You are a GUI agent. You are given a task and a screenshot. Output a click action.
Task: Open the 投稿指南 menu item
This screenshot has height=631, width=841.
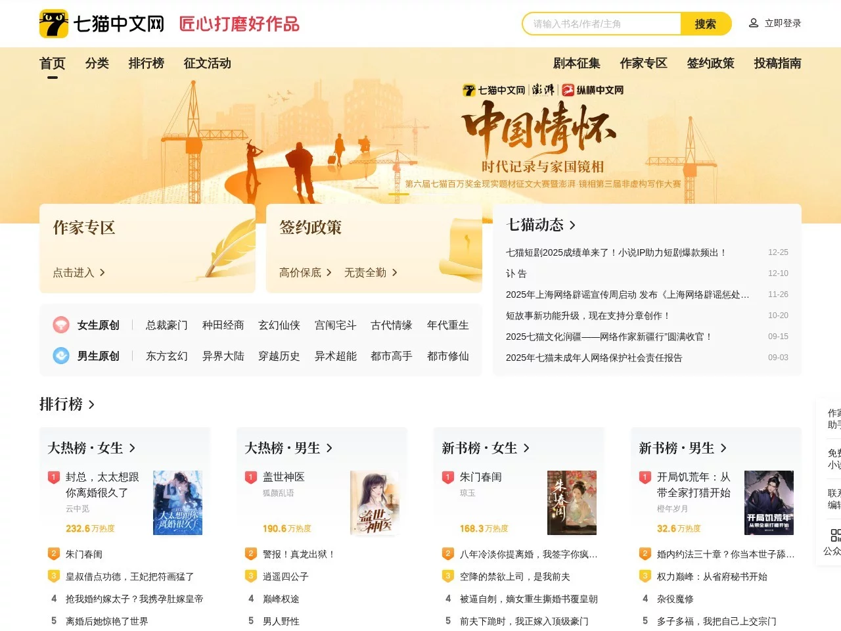777,63
